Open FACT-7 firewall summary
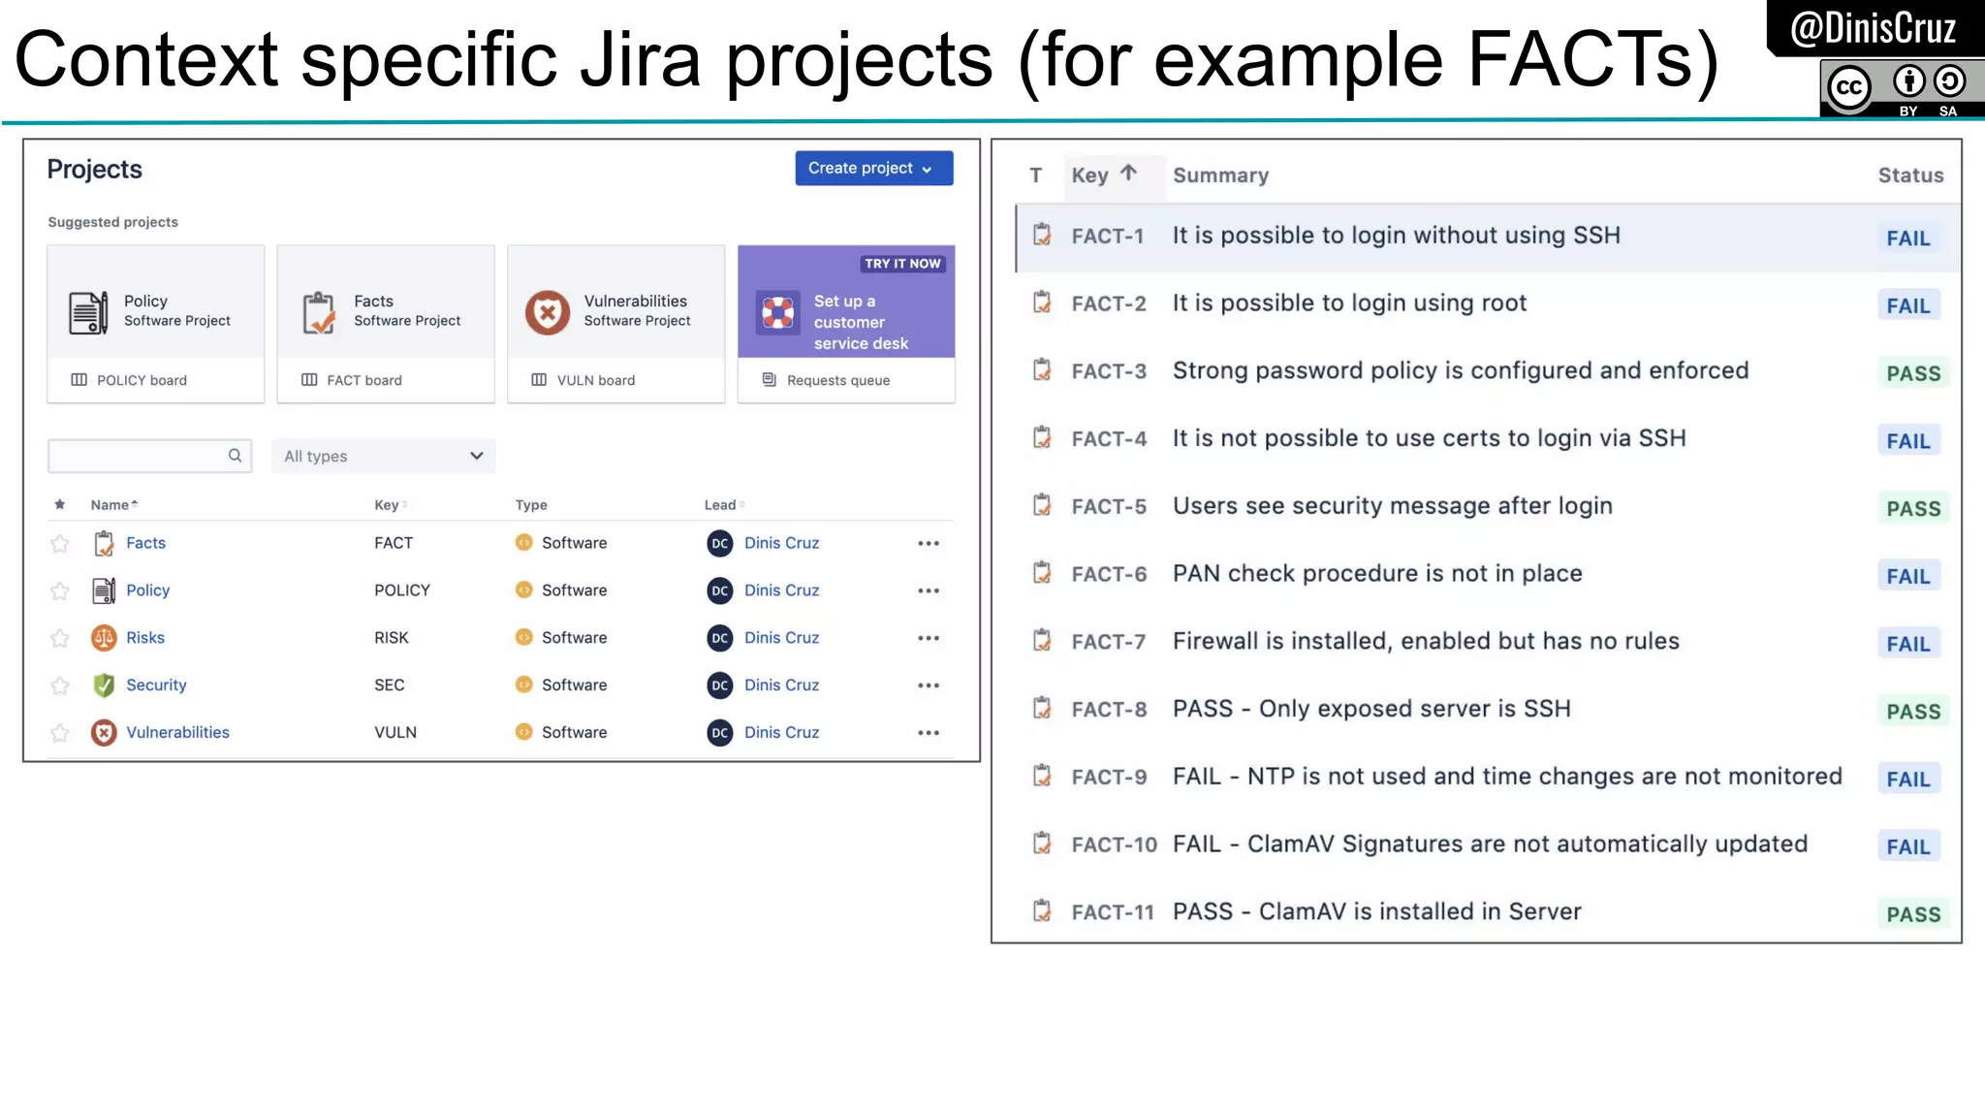The height and width of the screenshot is (1117, 1985). pos(1426,641)
